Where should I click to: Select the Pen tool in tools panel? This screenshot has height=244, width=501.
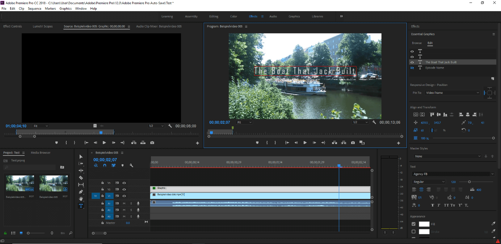point(81,192)
